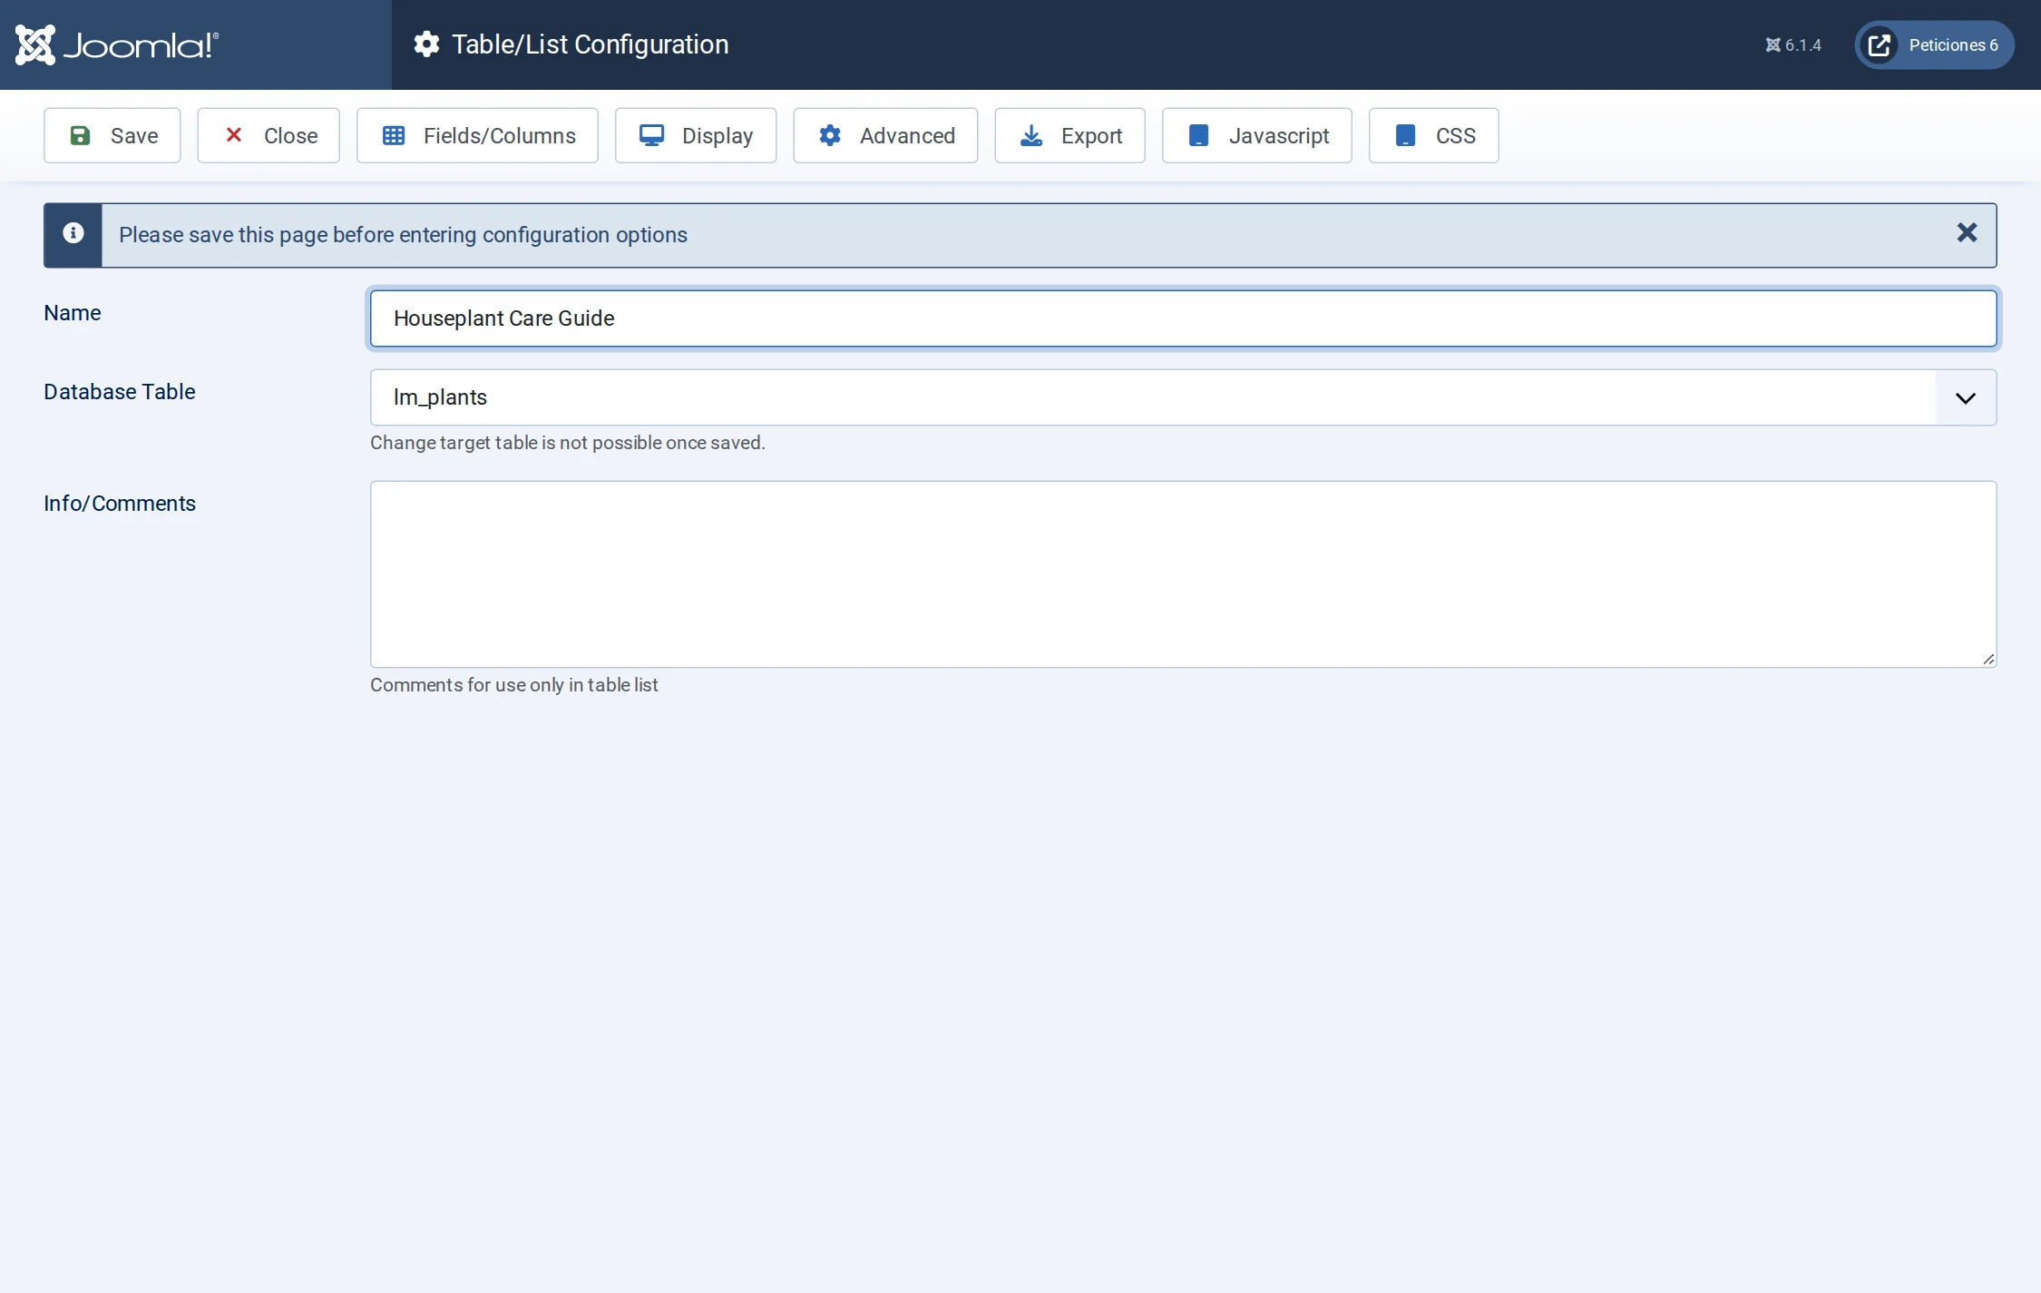The width and height of the screenshot is (2041, 1293).
Task: Click the gear icon beside Table/List Configuration
Action: click(426, 44)
